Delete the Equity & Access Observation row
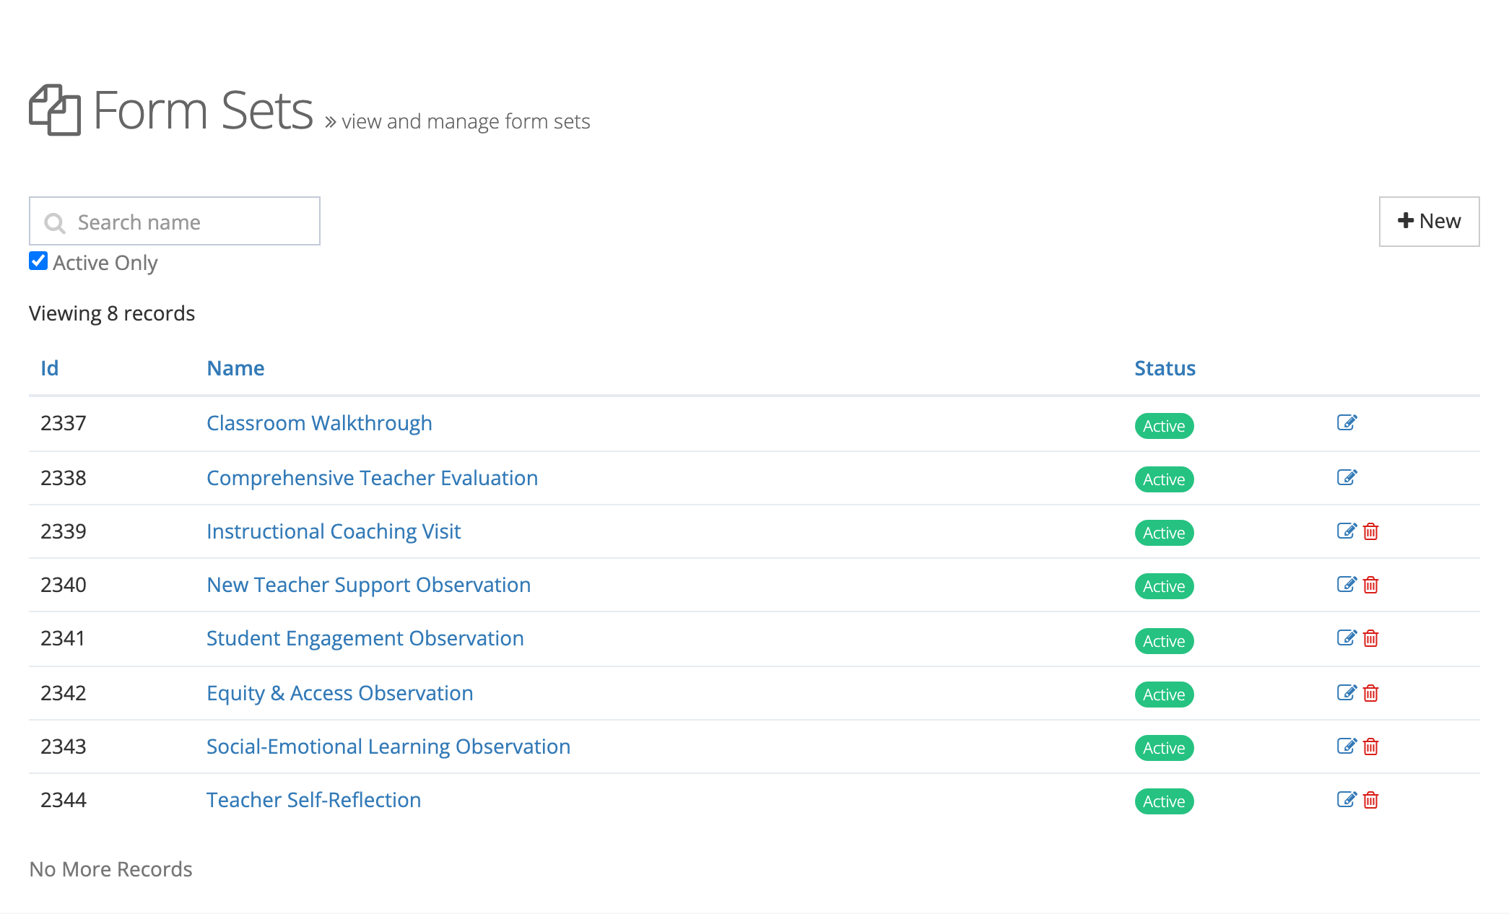Viewport: 1509px width, 914px height. click(1370, 693)
